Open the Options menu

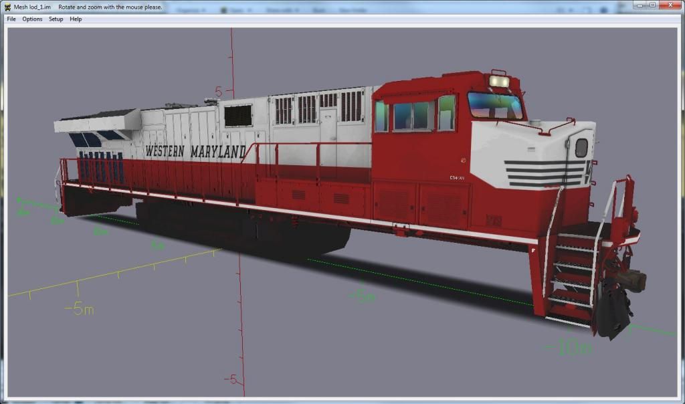pyautogui.click(x=32, y=19)
